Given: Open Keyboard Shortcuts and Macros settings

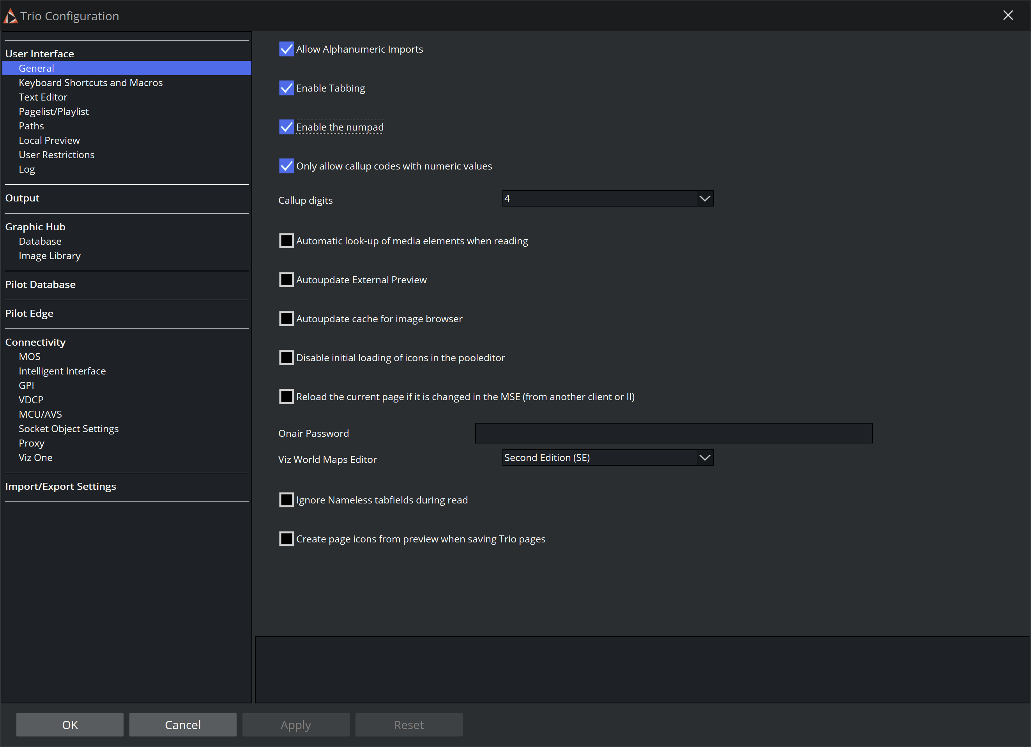Looking at the screenshot, I should pos(90,83).
